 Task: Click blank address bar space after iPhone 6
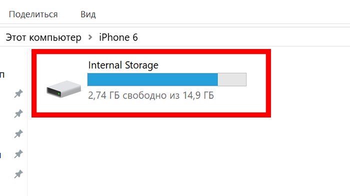[x=243, y=37]
